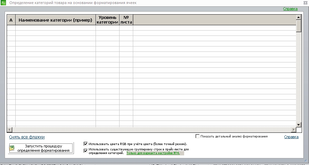Click the vertical scrollbar up arrow

299,17
